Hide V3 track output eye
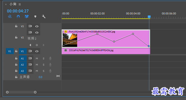This screenshot has height=100, width=186. (x=37, y=26)
